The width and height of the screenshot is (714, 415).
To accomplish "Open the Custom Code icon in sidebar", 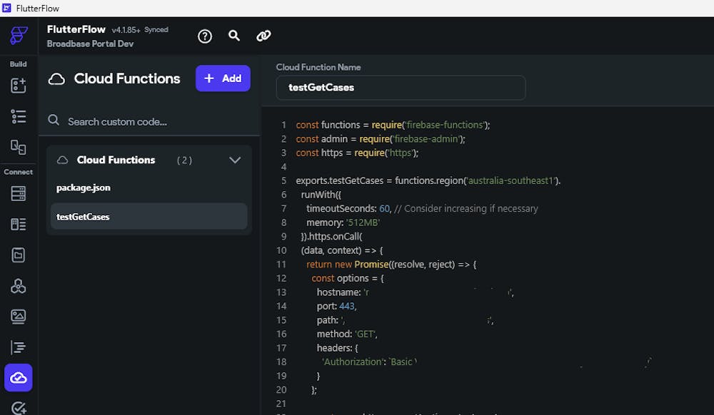I will point(19,347).
